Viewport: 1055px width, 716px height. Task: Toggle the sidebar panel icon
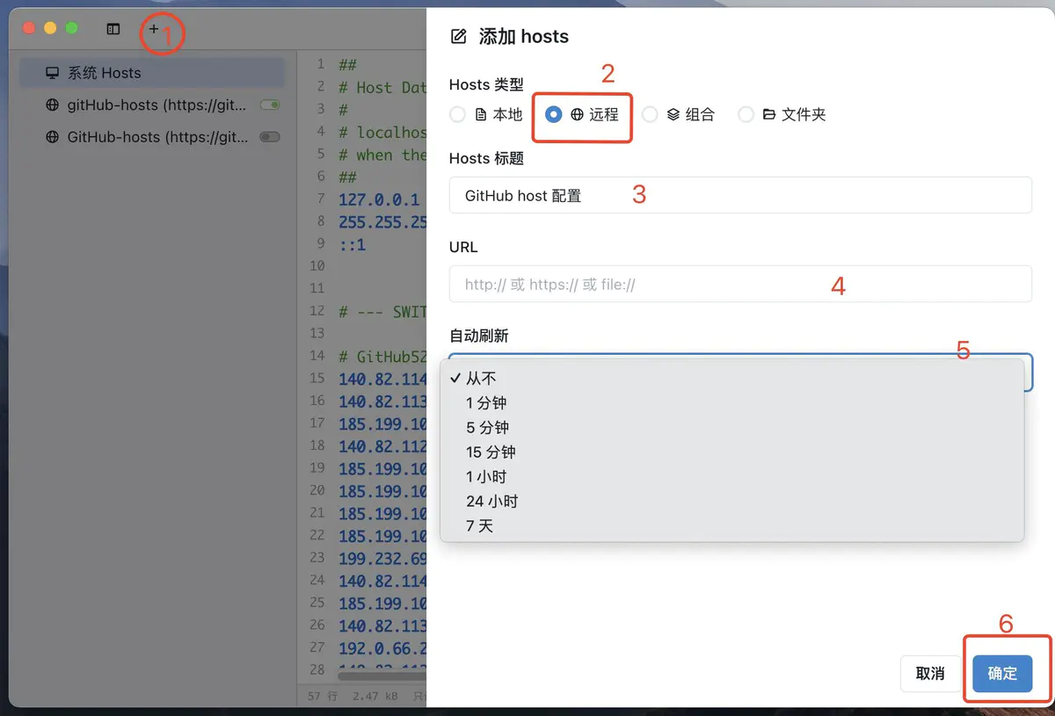[113, 29]
